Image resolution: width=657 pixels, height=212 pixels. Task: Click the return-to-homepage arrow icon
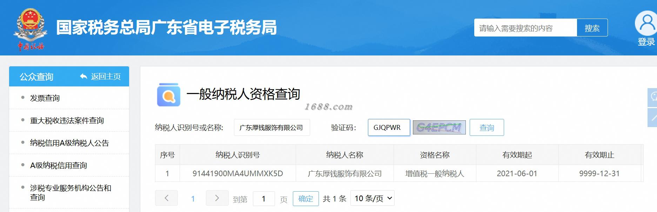pyautogui.click(x=83, y=76)
